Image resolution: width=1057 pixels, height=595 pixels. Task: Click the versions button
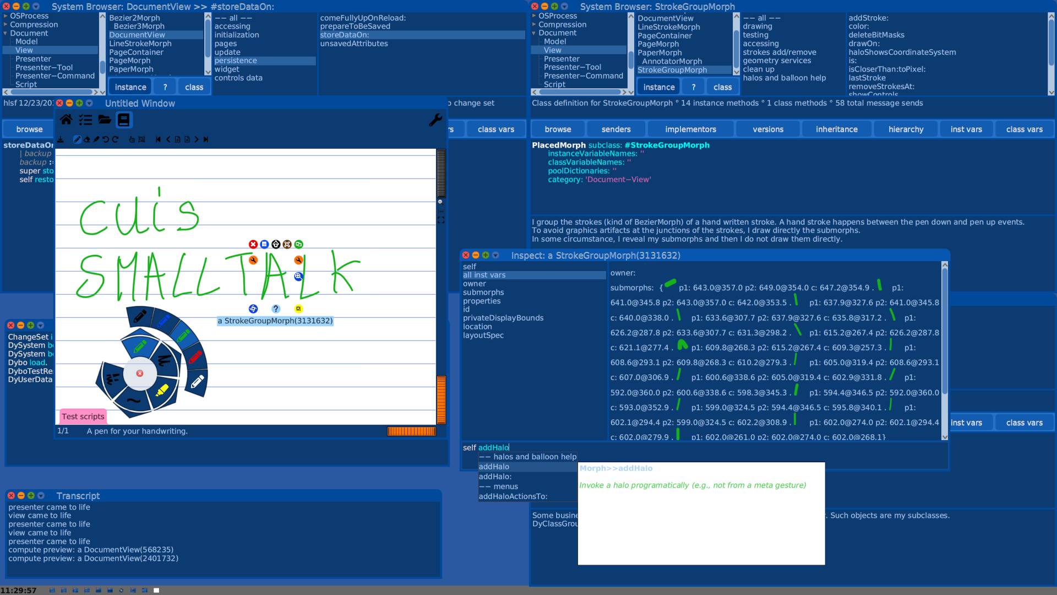point(767,129)
